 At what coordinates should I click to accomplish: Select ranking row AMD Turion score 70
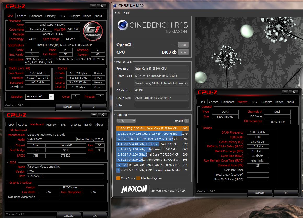pyautogui.click(x=153, y=170)
